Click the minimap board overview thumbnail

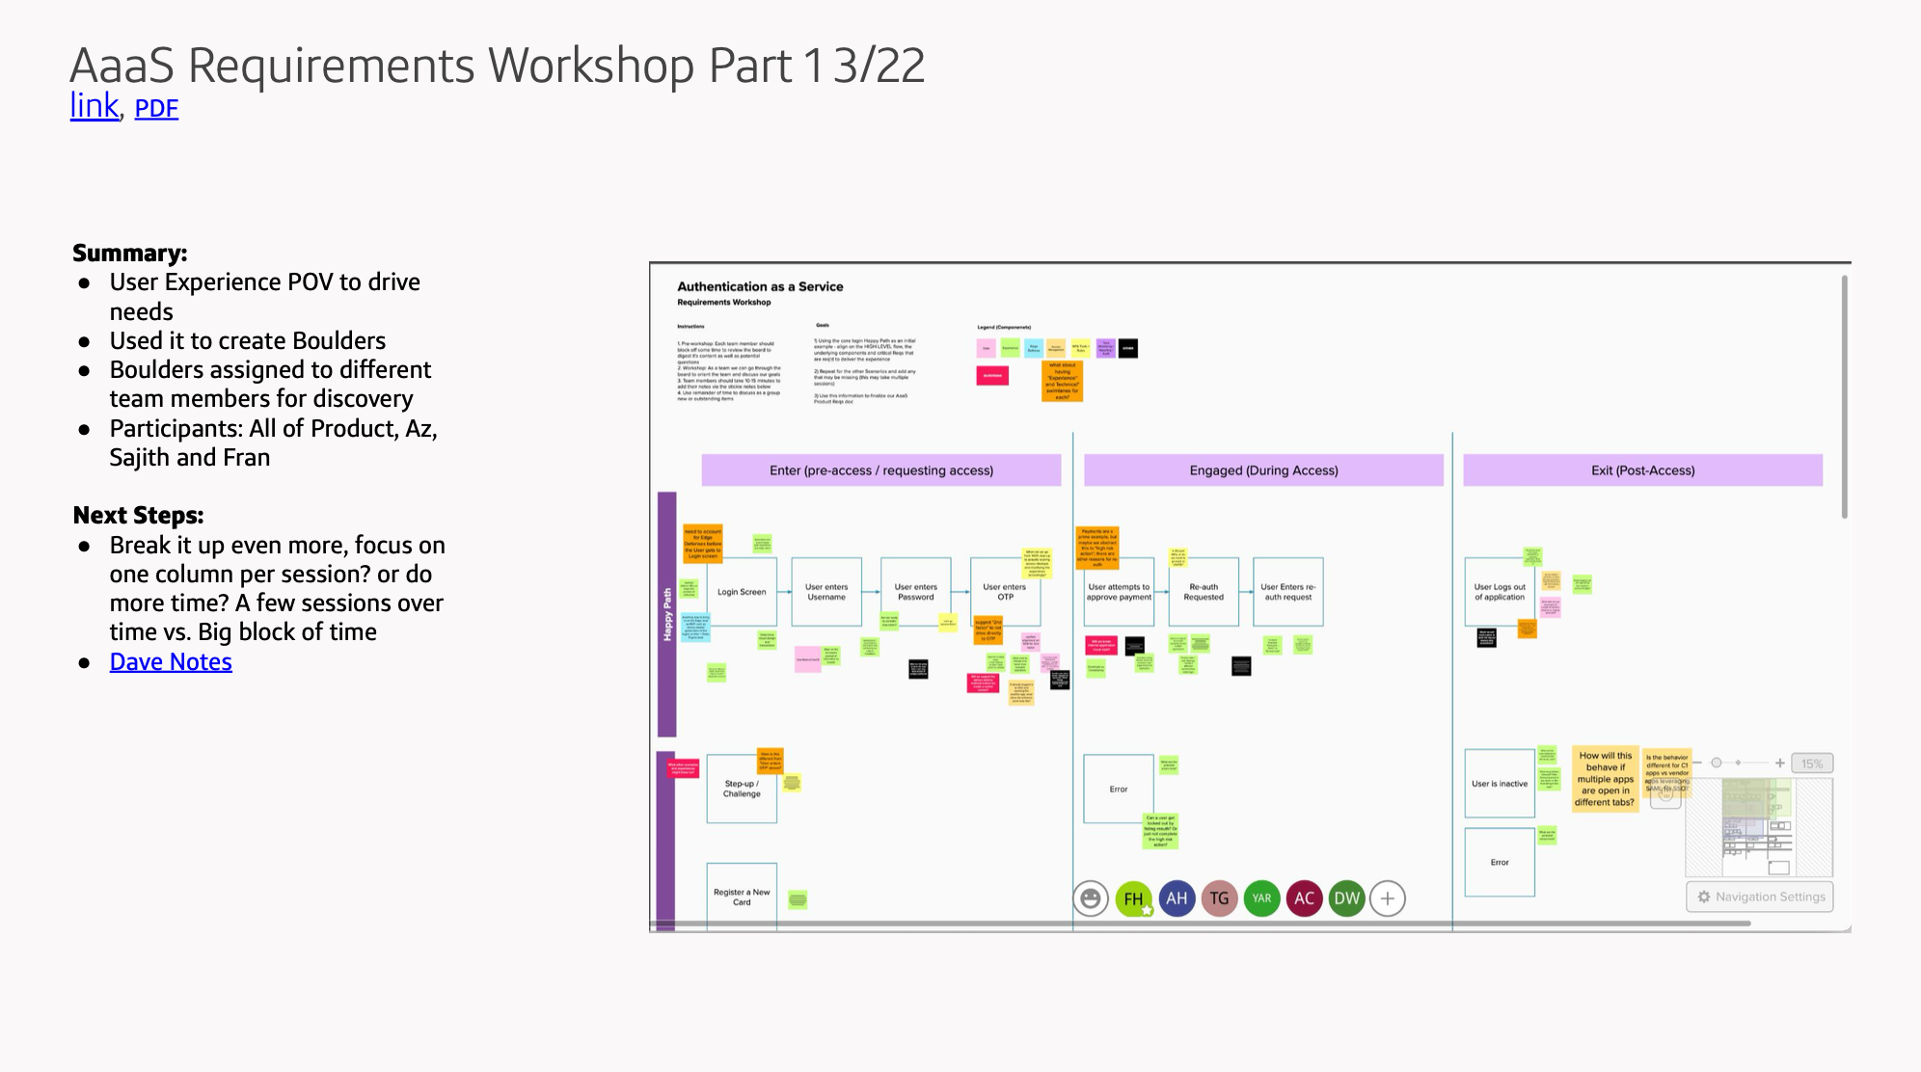[x=1759, y=827]
